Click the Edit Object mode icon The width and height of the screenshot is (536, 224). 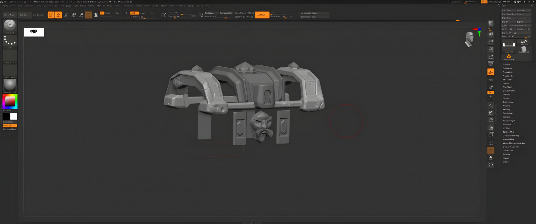tap(51, 14)
